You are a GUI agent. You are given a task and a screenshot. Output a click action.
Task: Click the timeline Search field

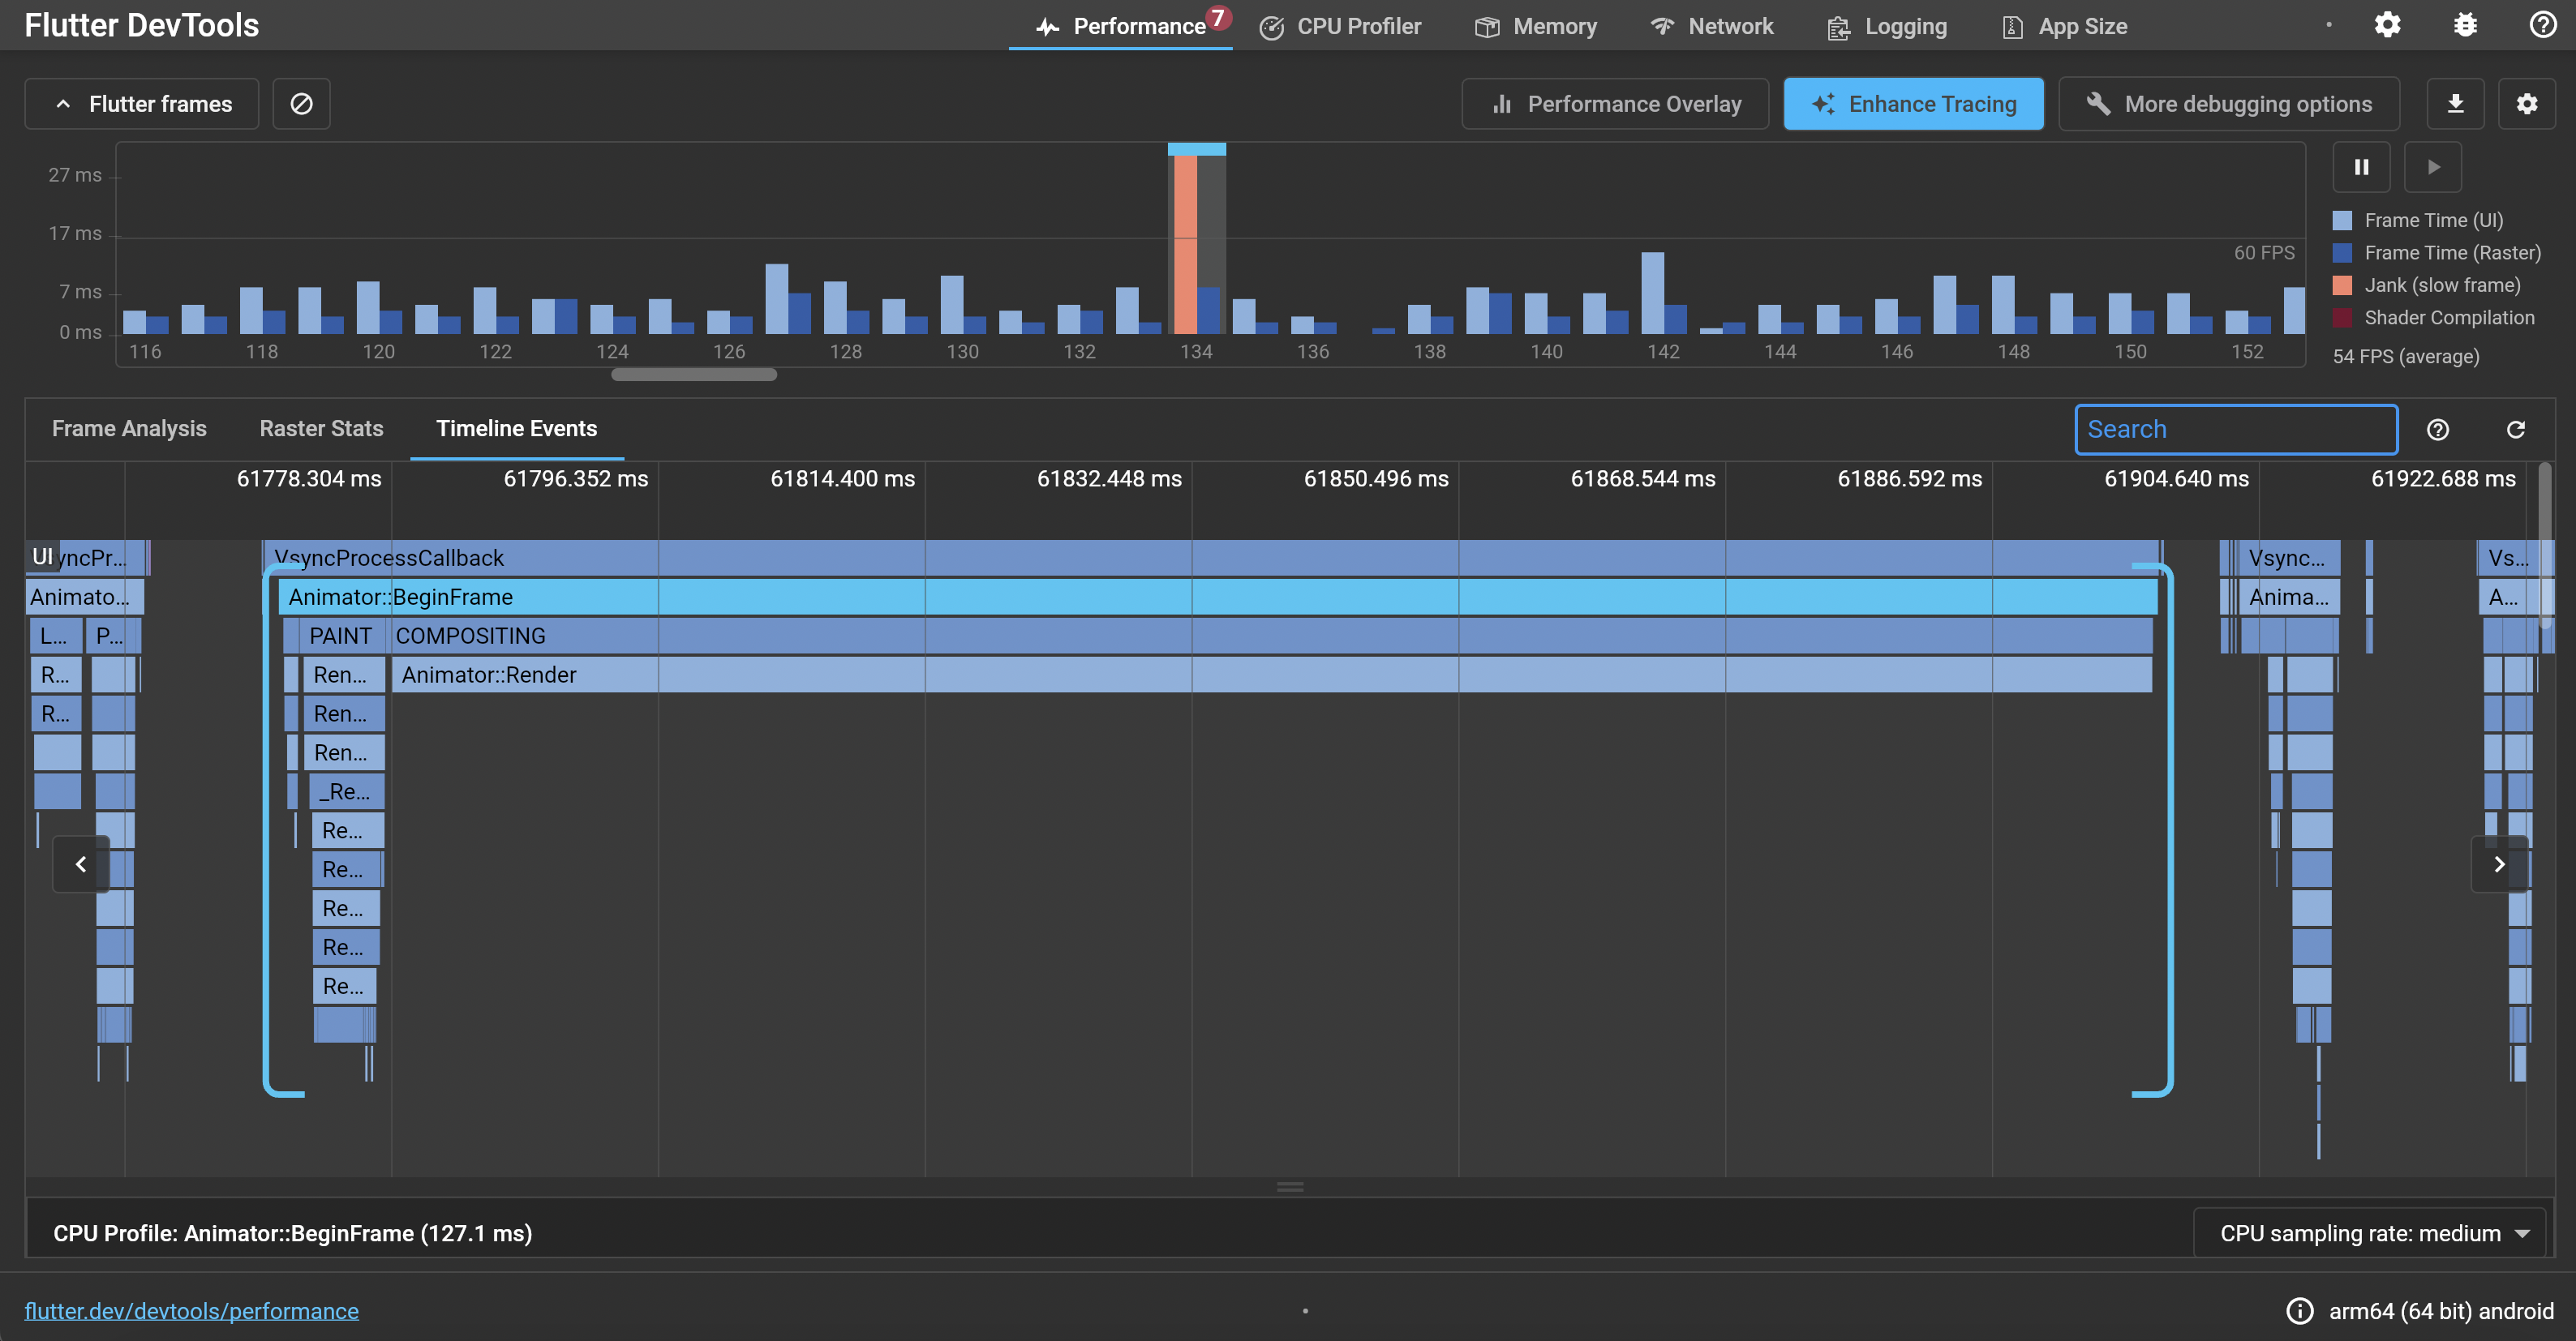point(2235,430)
